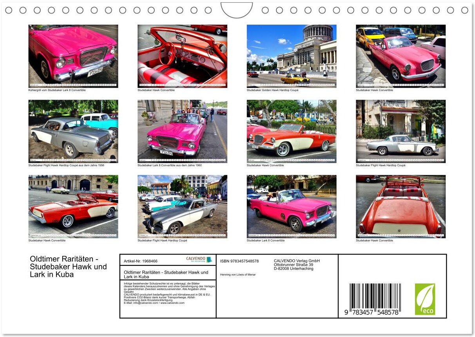
Task: Click caption 'Studebaker Lark 8 Convertible aus dem Jahre 1960'
Action: [169, 165]
